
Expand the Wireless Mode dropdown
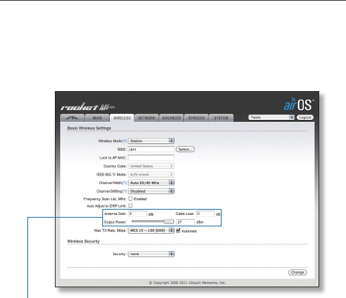[x=151, y=141]
